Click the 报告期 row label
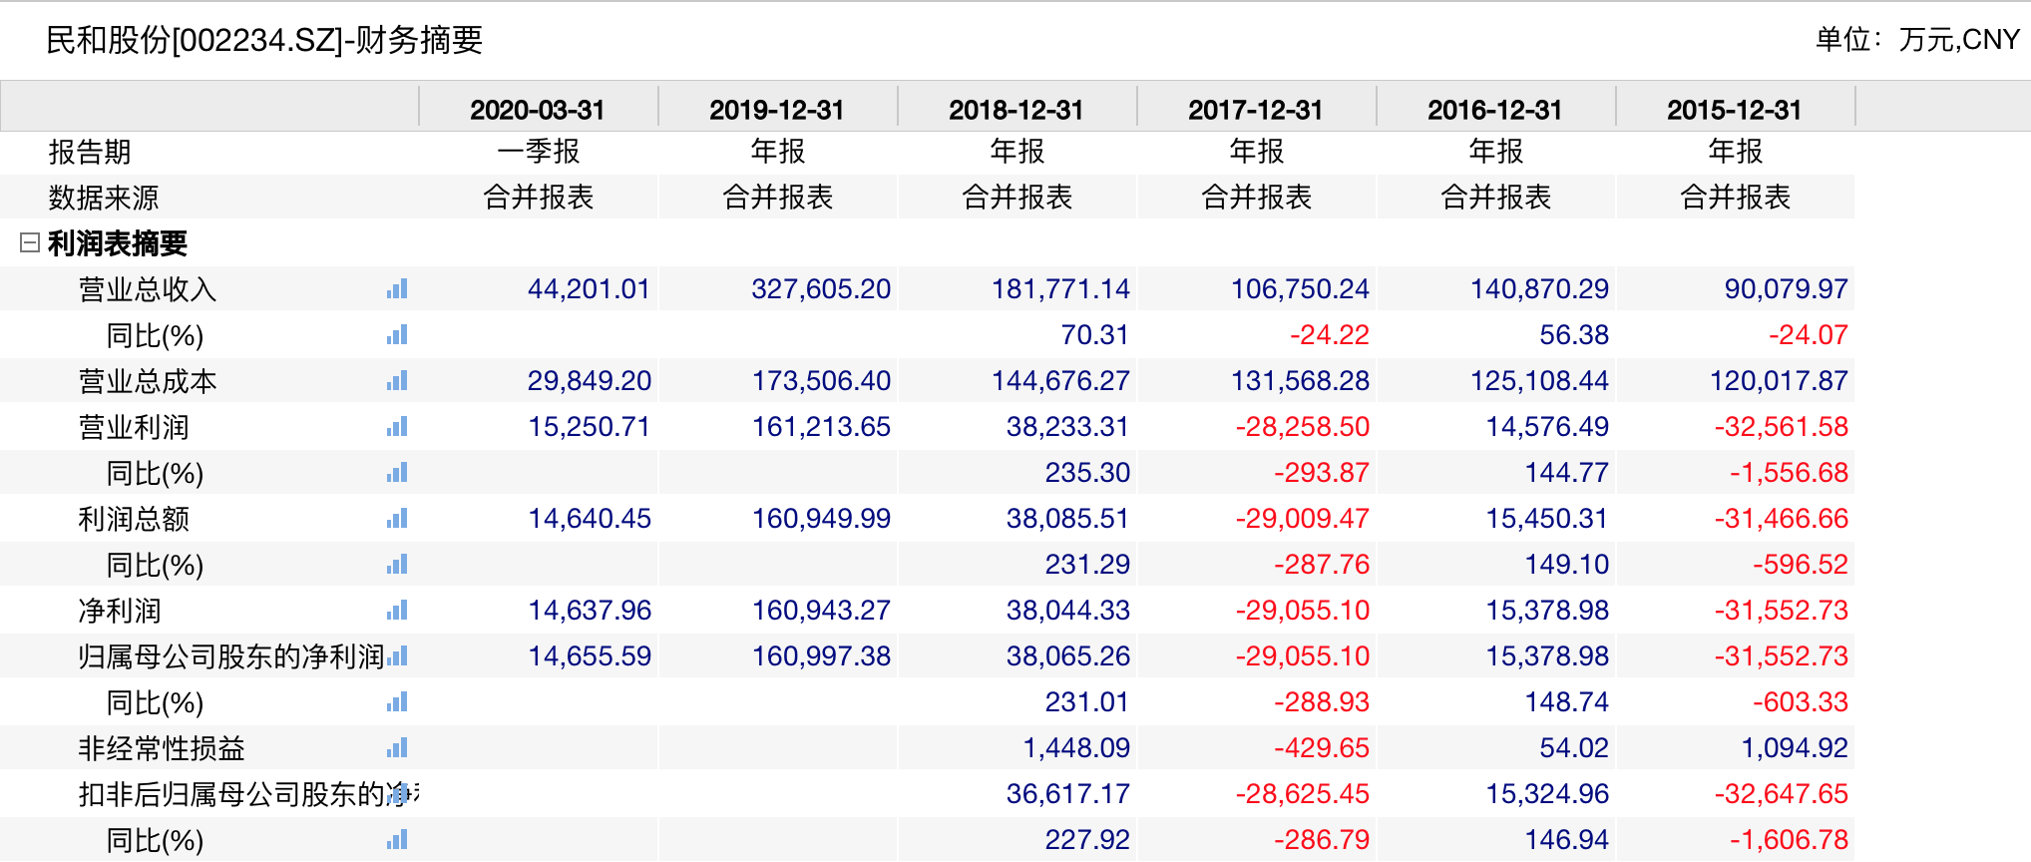Viewport: 2031px width, 862px height. tap(90, 152)
